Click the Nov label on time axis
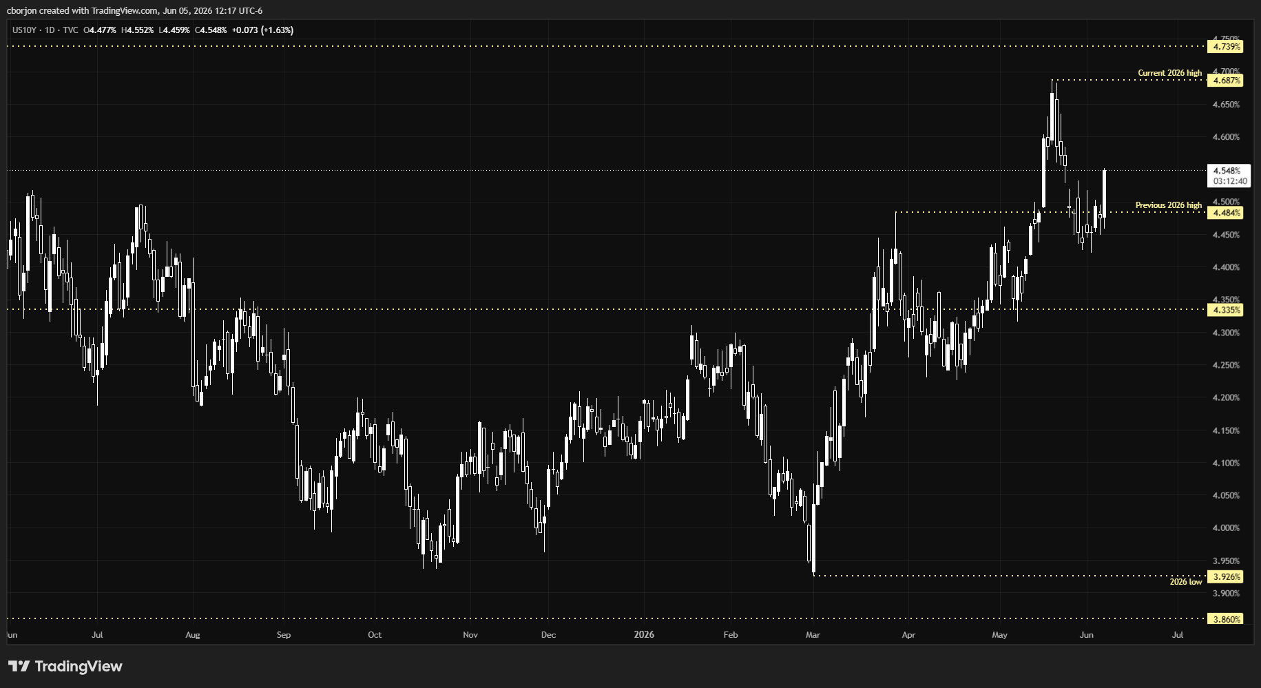Viewport: 1261px width, 688px height. click(x=470, y=635)
